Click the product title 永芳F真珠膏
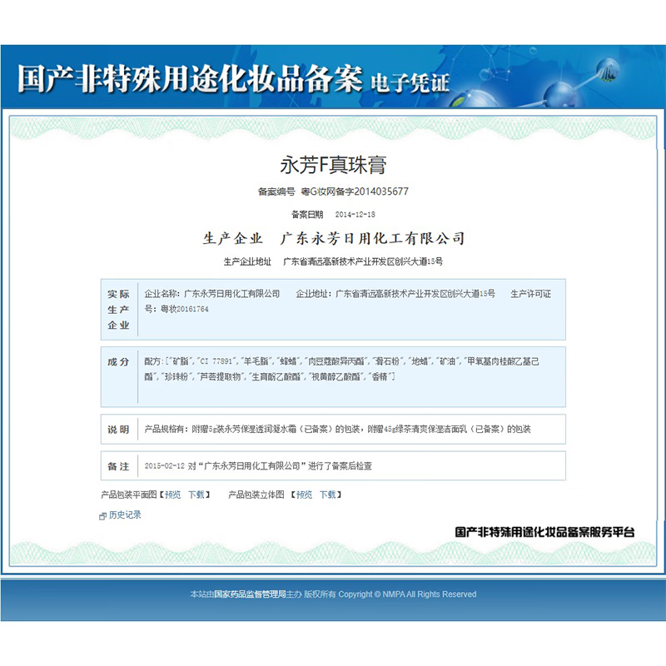Image resolution: width=666 pixels, height=666 pixels. (333, 165)
